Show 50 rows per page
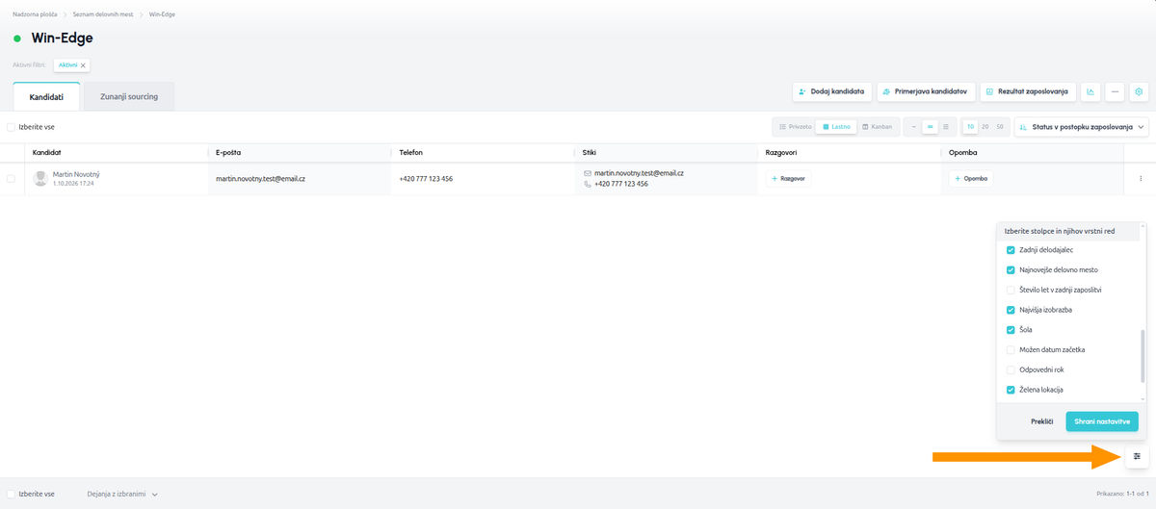The height and width of the screenshot is (509, 1156). 1000,126
